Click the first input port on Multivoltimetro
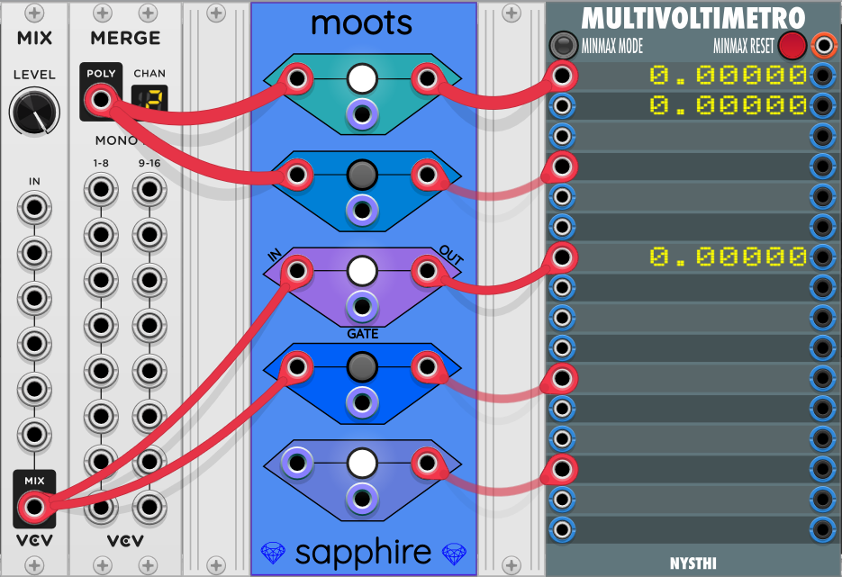The image size is (842, 577). point(562,76)
